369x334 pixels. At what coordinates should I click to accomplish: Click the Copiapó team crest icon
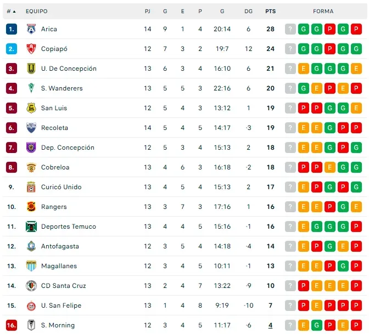coord(31,49)
